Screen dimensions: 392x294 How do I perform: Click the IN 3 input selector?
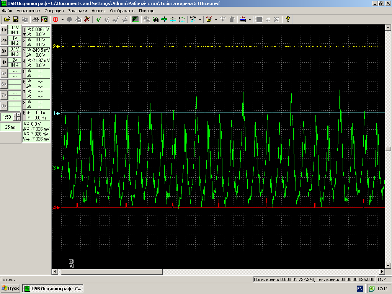point(15,54)
